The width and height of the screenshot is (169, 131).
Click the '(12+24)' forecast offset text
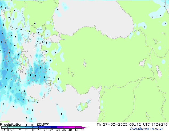click(159, 125)
